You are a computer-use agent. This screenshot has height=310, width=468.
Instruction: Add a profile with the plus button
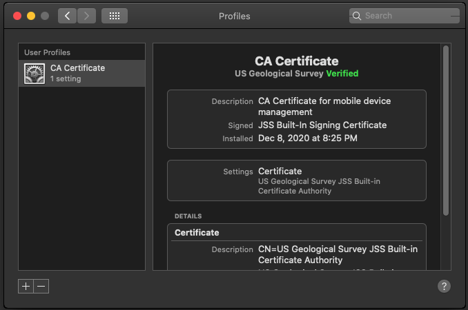26,286
